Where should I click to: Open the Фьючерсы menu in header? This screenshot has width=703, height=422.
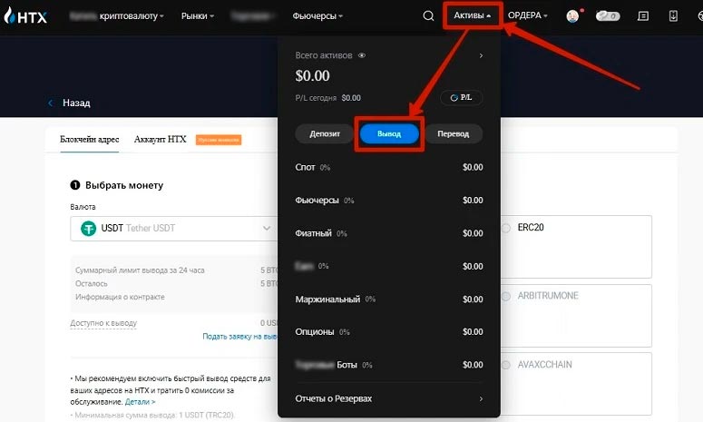(x=317, y=15)
